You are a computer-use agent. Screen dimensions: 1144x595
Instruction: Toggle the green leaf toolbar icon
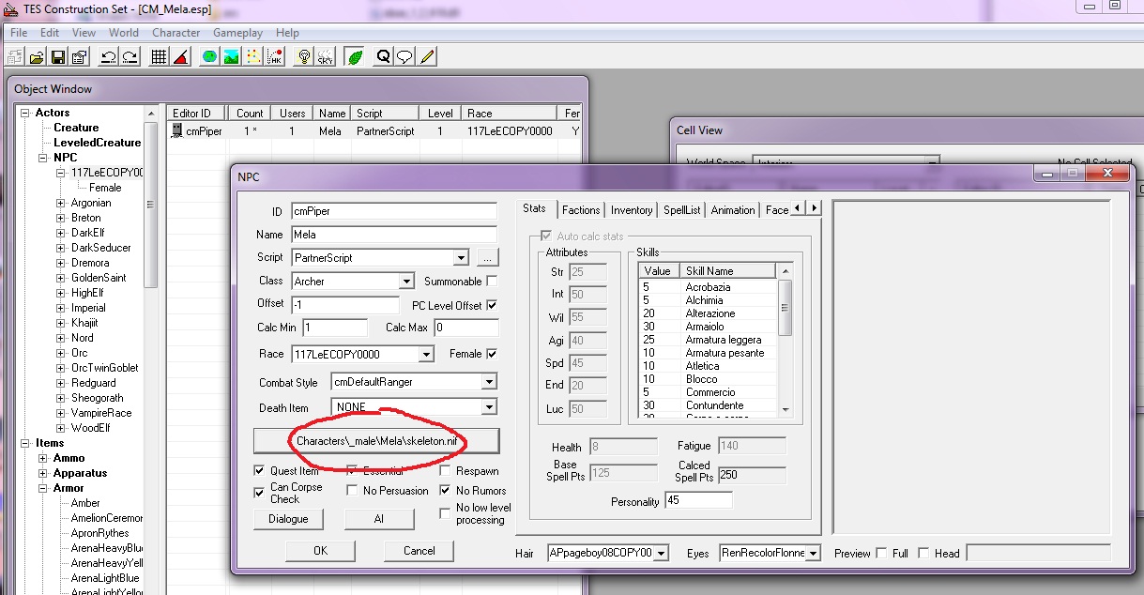pyautogui.click(x=355, y=56)
